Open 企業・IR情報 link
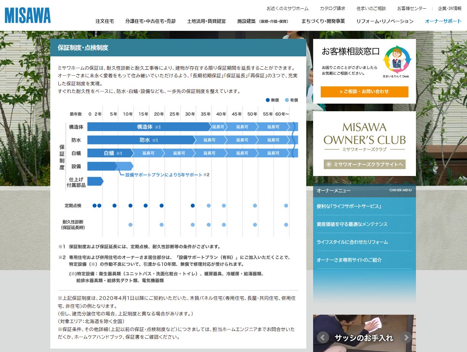Screen dimensions: 467x352 449,8
